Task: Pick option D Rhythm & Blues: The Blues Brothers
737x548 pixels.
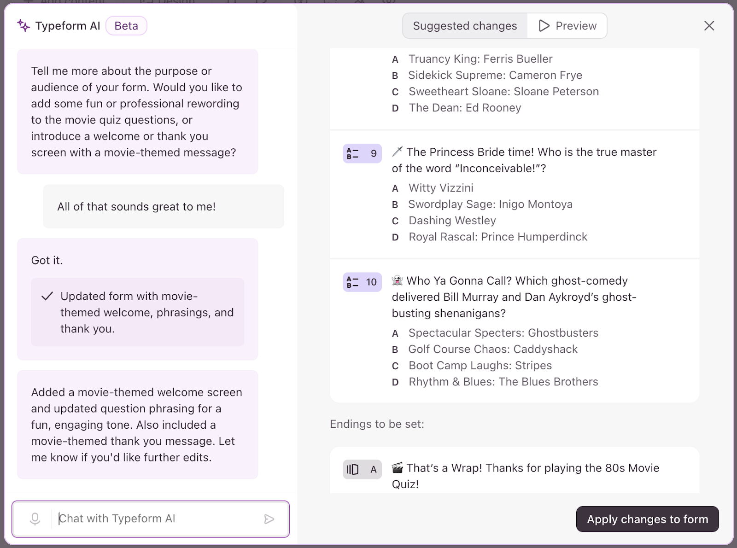Action: pos(503,382)
